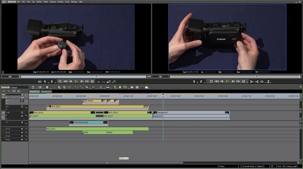Mute audio track 3A speaker toggle

22,136
